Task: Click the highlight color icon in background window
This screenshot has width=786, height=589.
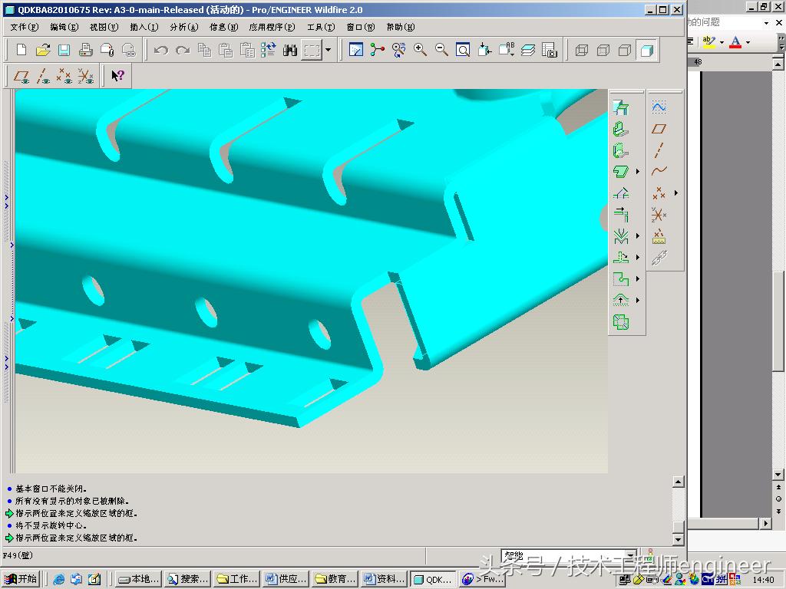Action: [708, 41]
